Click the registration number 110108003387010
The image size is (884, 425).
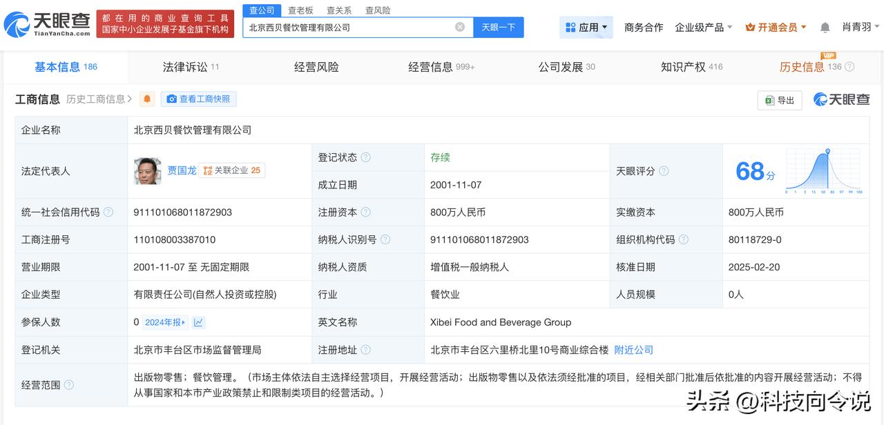(174, 239)
